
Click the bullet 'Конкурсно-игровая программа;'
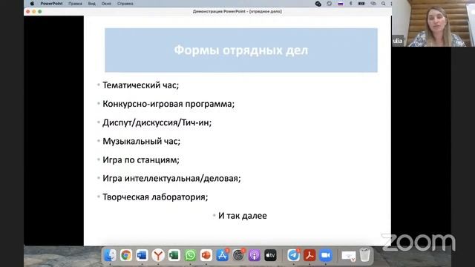coord(168,104)
